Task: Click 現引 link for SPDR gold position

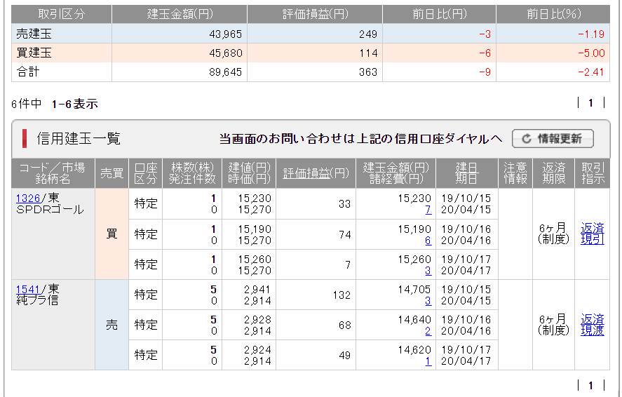Action: click(x=592, y=239)
